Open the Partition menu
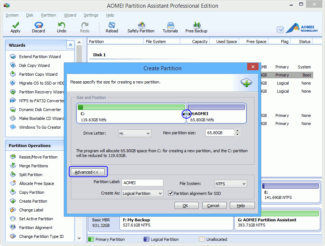The image size is (325, 246). tap(48, 15)
